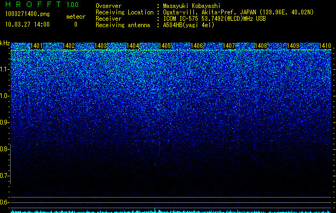Select observer name Masayuki Kobayashi
This screenshot has width=336, height=213.
pos(192,6)
